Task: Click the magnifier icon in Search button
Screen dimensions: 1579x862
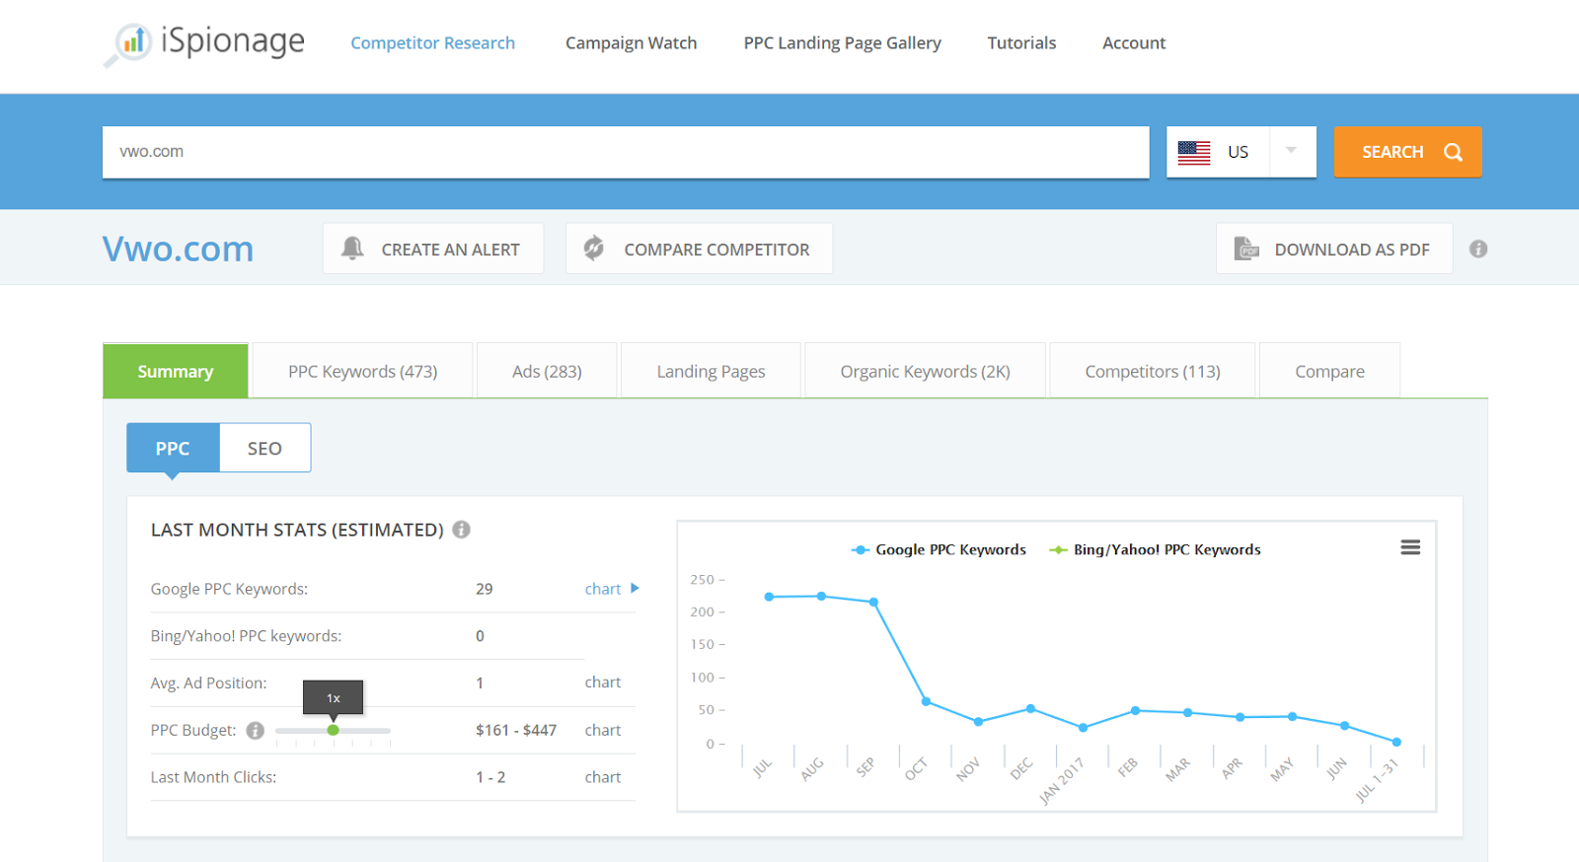Action: [x=1453, y=152]
